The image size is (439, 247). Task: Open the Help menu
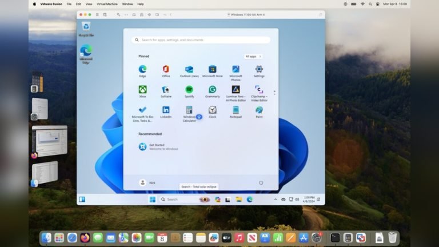coord(141,4)
